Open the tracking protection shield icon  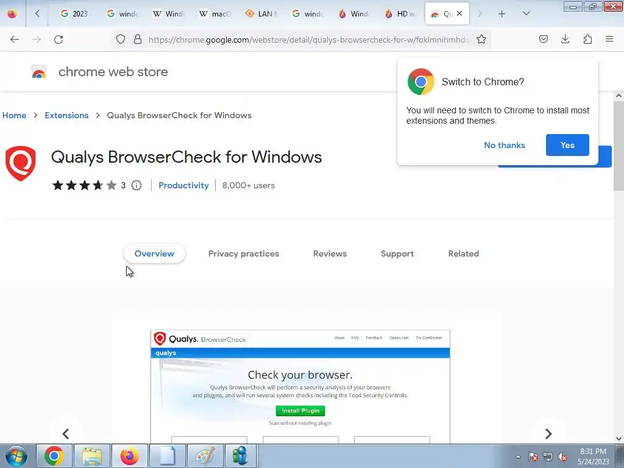tap(121, 39)
